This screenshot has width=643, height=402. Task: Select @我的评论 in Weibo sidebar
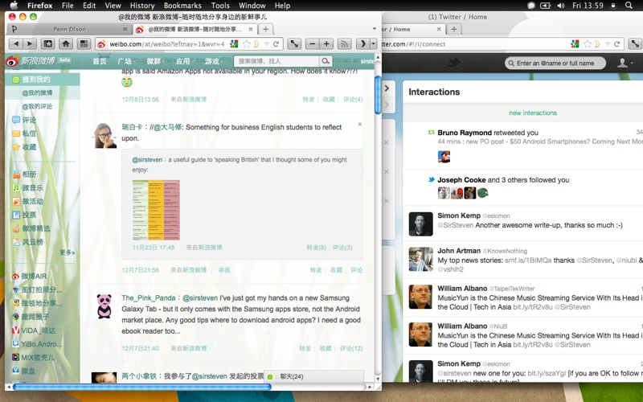(37, 106)
